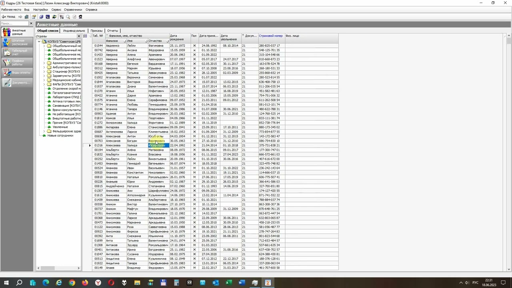The image size is (512, 288).
Task: Switch to the Отчеты tab
Action: coord(112,30)
